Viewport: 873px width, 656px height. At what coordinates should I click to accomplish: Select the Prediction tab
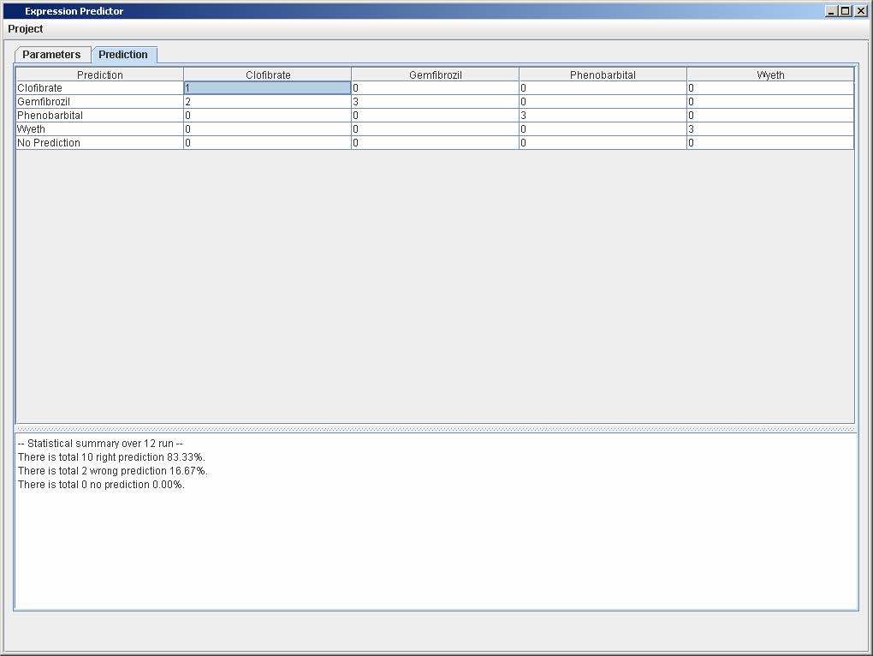click(x=123, y=55)
